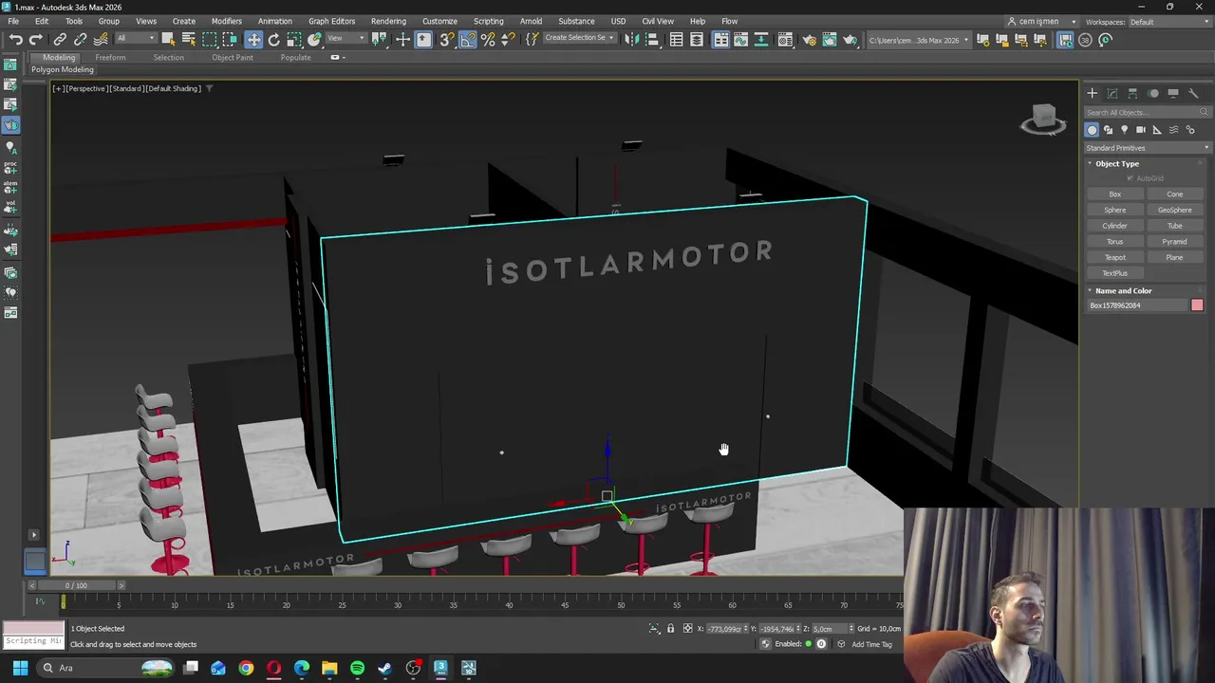Click the Bind to Space Warp icon
Image resolution: width=1215 pixels, height=683 pixels.
(x=101, y=40)
